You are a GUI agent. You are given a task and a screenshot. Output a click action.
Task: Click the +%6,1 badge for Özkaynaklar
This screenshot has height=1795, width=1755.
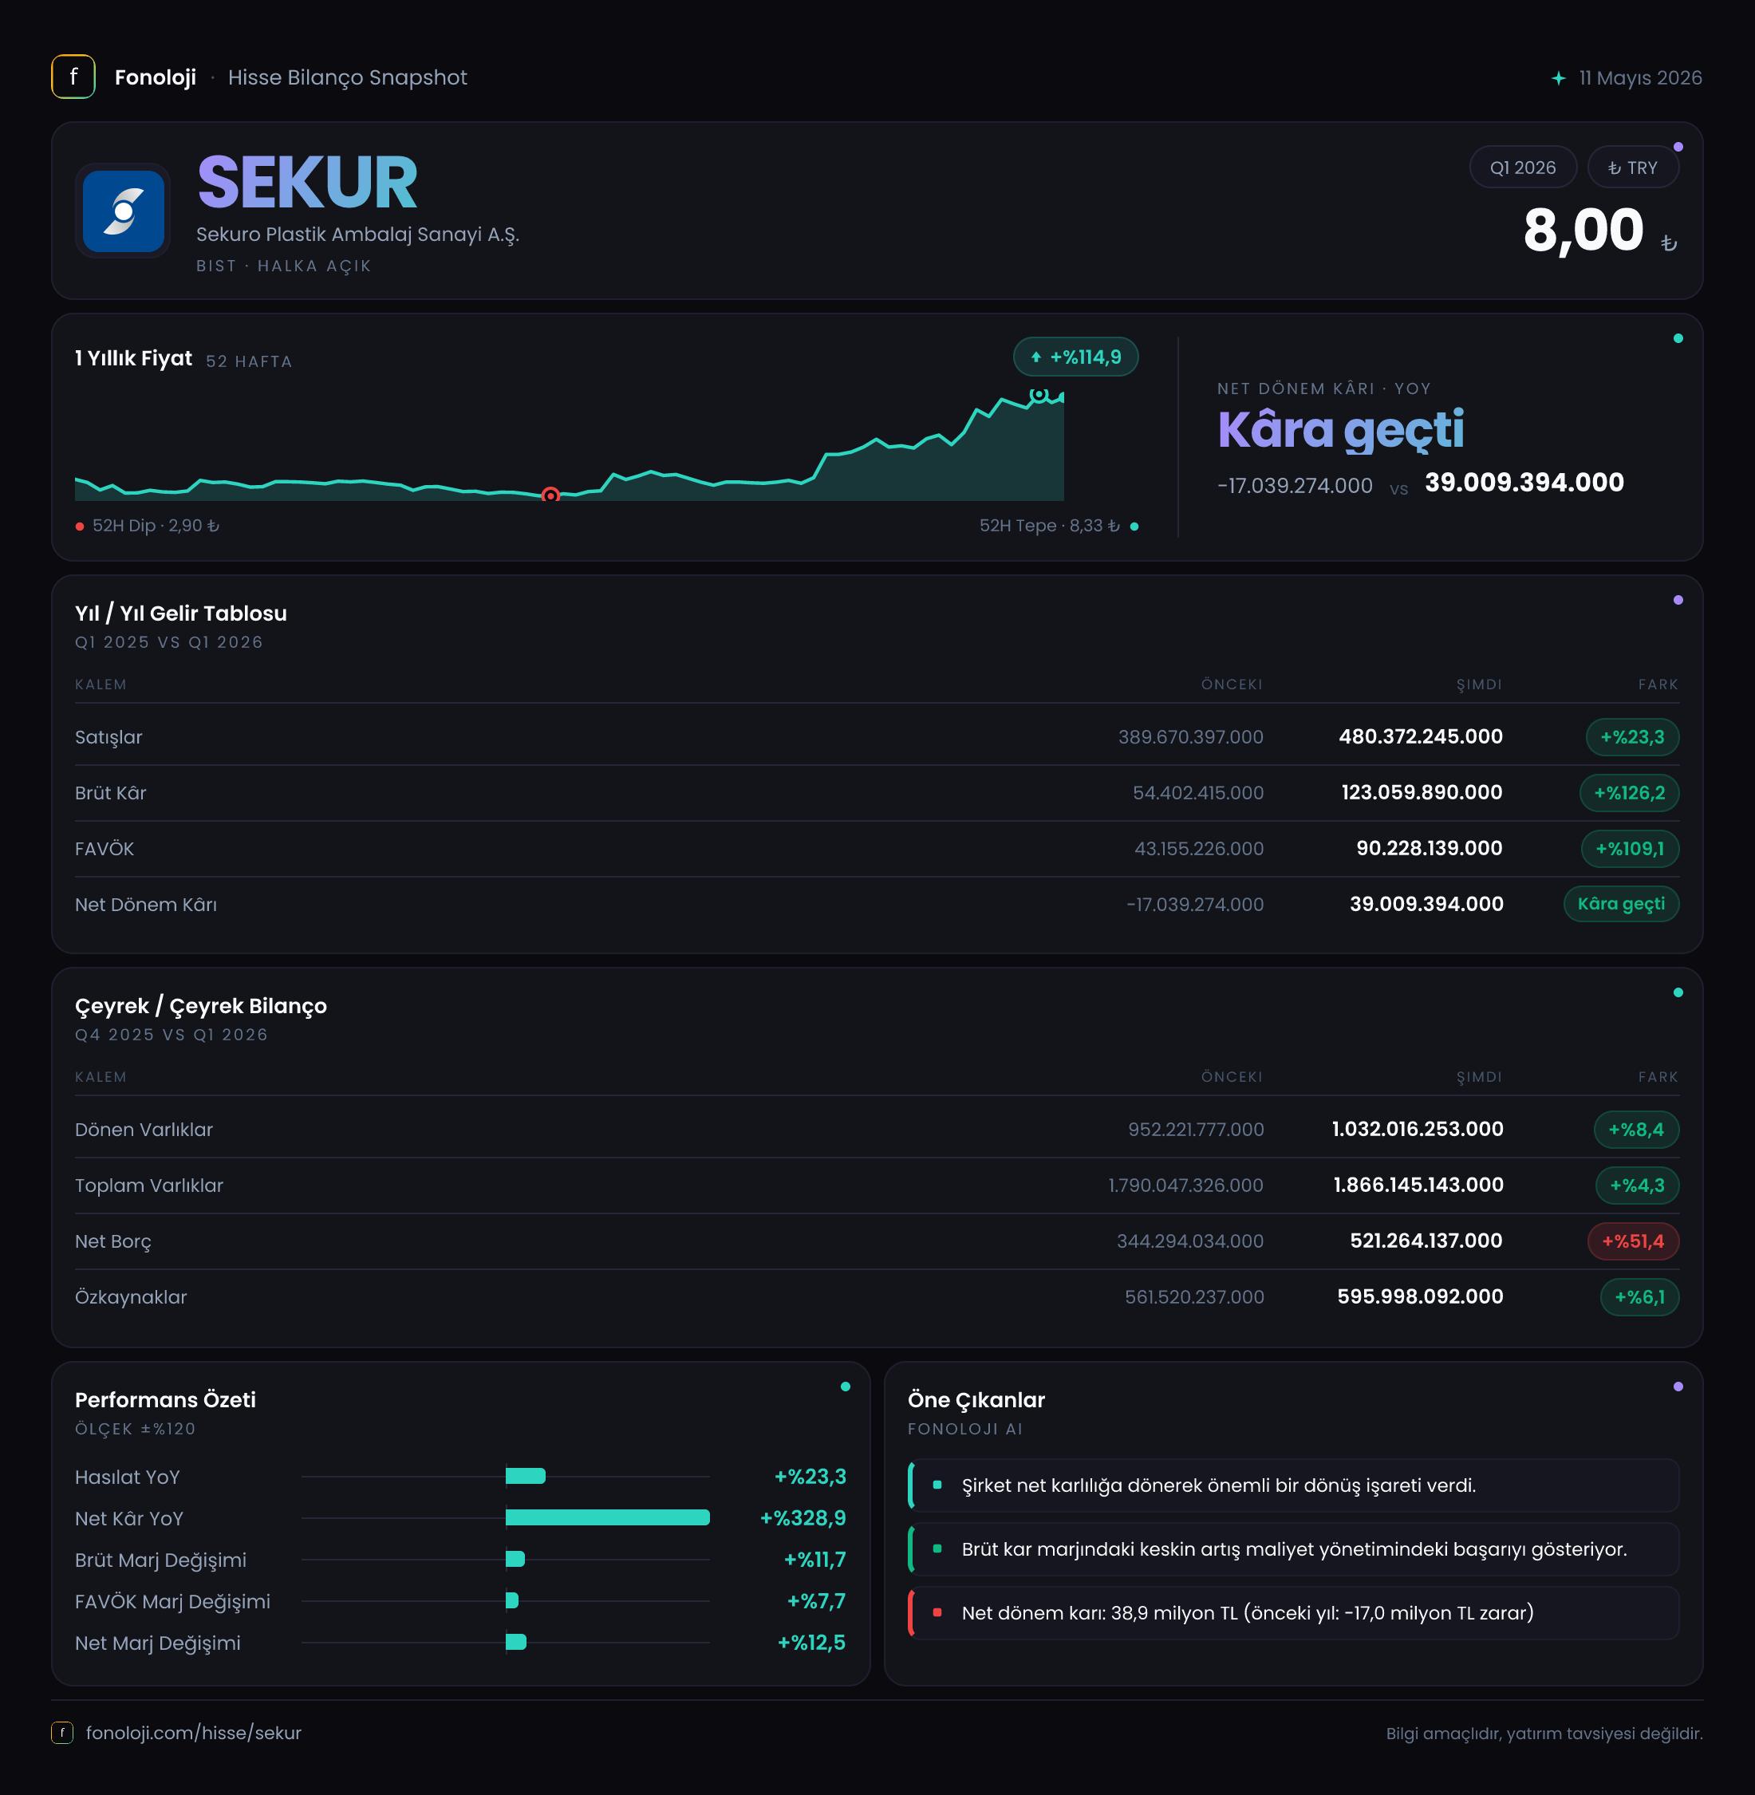1640,1297
